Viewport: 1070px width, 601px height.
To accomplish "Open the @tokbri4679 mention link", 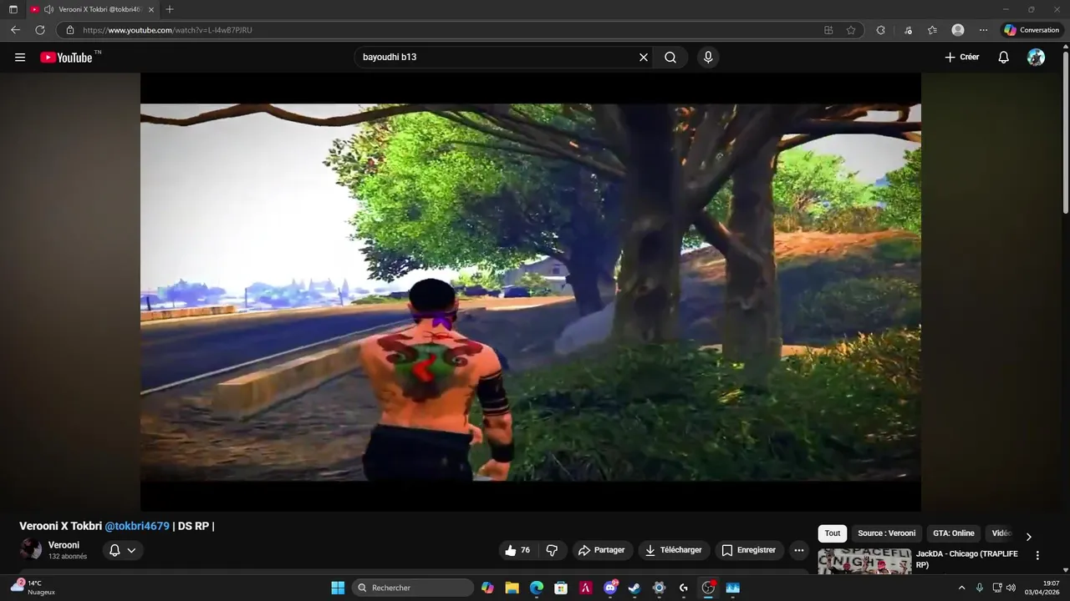I will 137,526.
